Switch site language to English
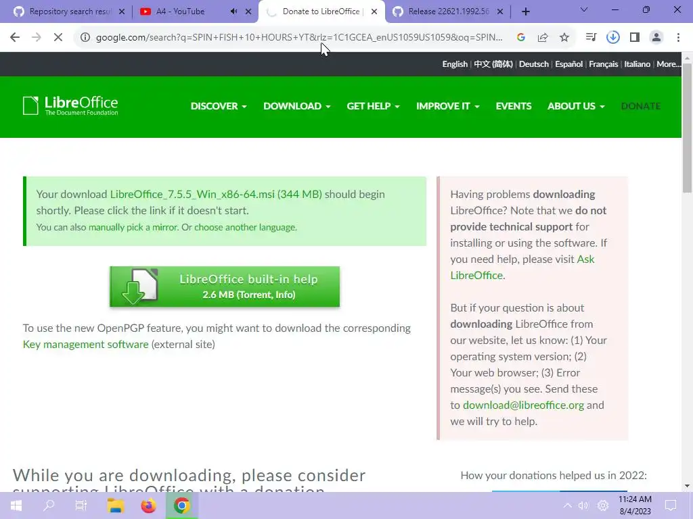Image resolution: width=693 pixels, height=519 pixels. [x=455, y=64]
